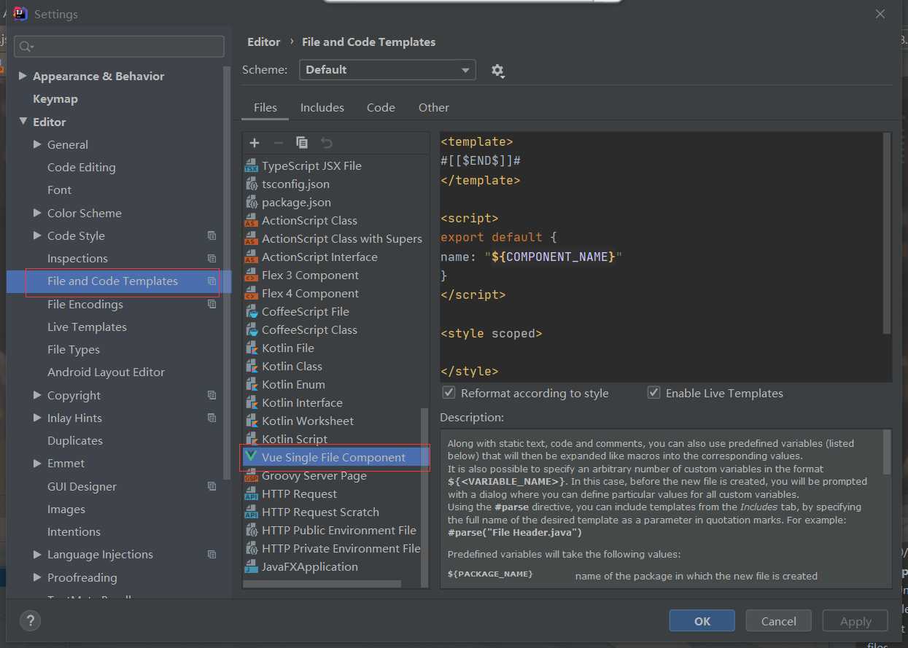Viewport: 908px width, 648px height.
Task: Click the HTTP Request API icon
Action: click(251, 493)
